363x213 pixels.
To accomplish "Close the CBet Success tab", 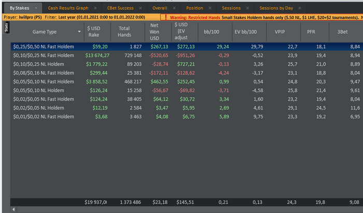I will point(141,8).
